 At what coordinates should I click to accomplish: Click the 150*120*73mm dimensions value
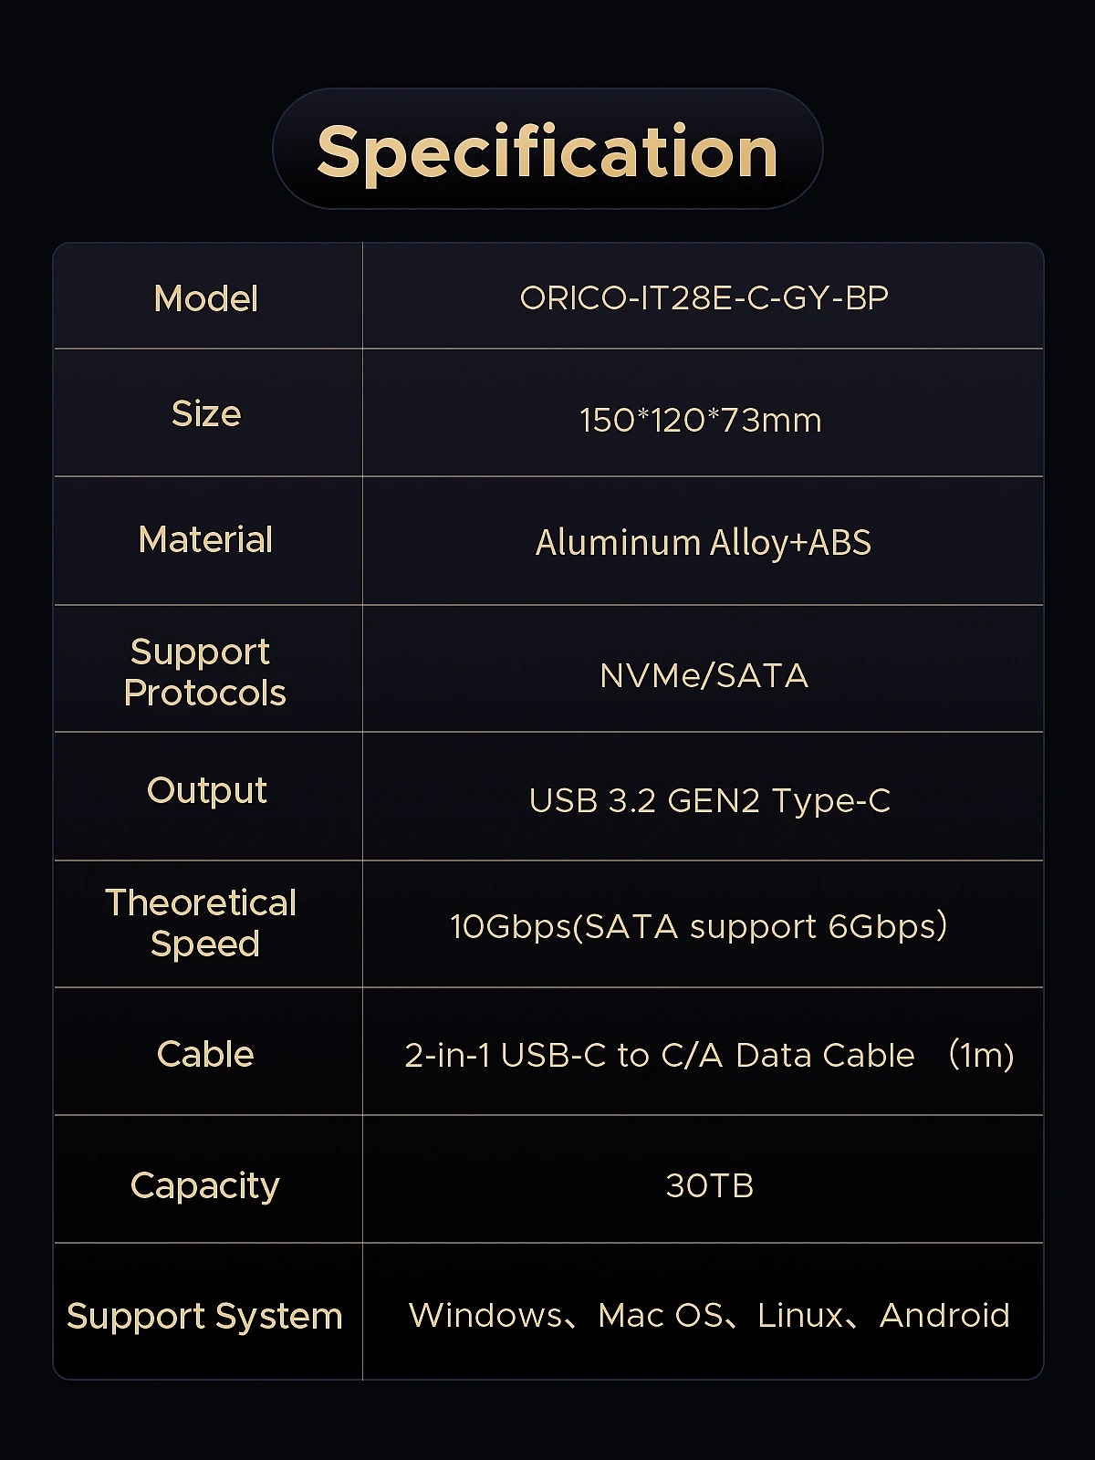[x=701, y=420]
